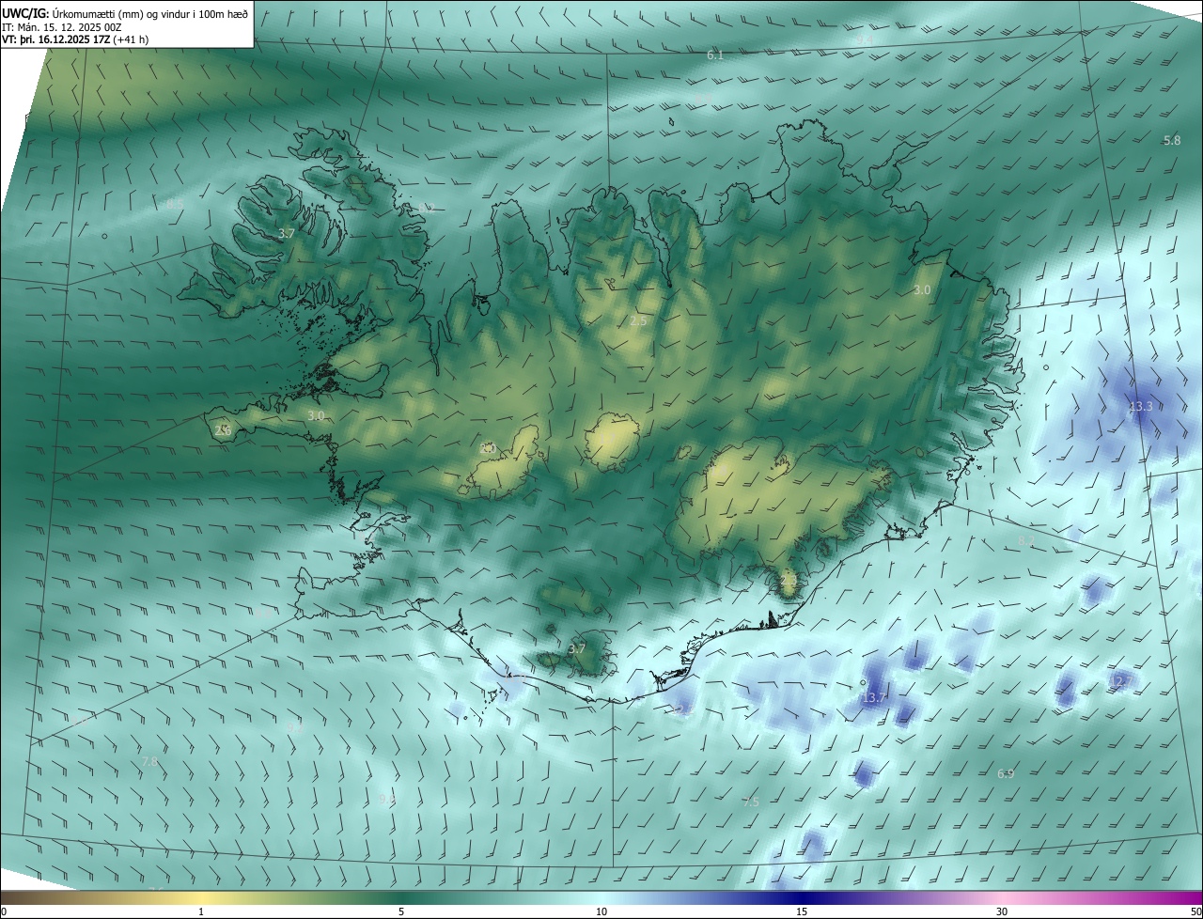Click the 5 tick on the color scale

[x=401, y=912]
